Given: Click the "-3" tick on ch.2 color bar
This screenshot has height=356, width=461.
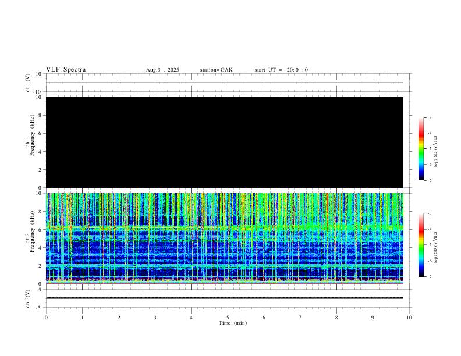Looking at the screenshot, I should point(430,213).
